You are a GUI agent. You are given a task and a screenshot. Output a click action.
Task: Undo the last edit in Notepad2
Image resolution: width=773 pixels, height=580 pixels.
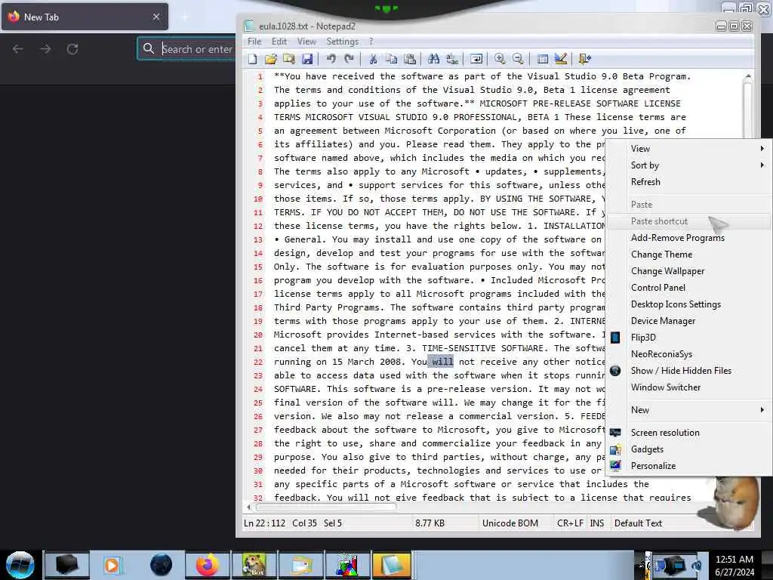(331, 59)
